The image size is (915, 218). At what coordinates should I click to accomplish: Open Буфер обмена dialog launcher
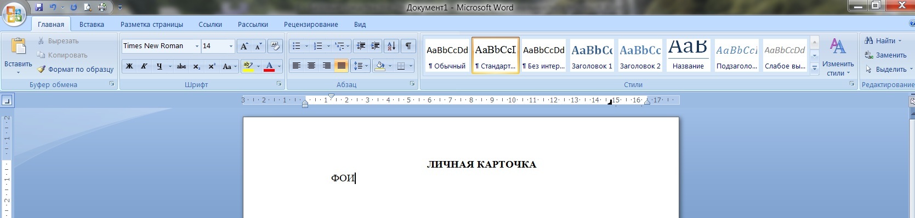112,84
